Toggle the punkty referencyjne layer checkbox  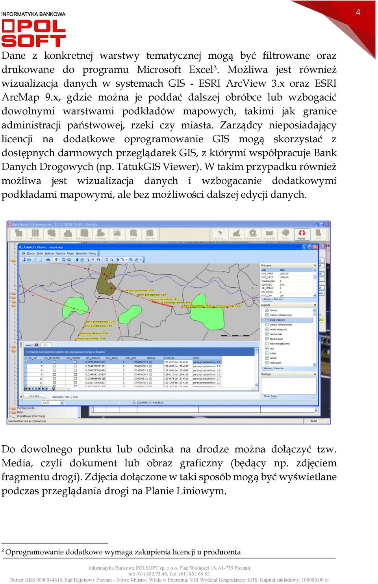point(267,315)
